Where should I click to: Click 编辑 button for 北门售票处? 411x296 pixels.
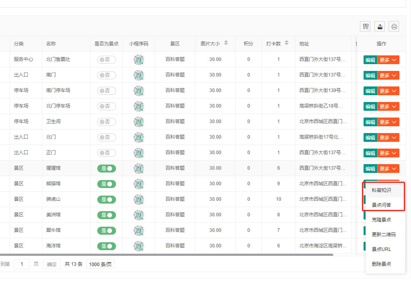tap(370, 60)
